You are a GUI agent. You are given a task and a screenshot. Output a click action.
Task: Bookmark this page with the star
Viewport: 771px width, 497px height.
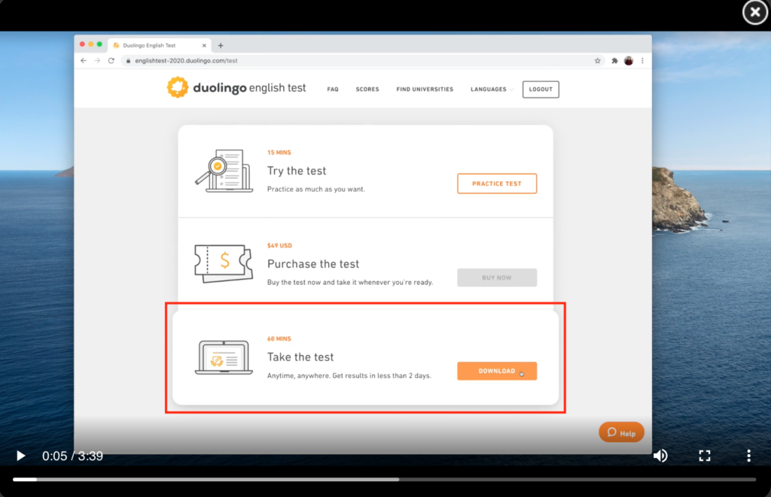[597, 60]
